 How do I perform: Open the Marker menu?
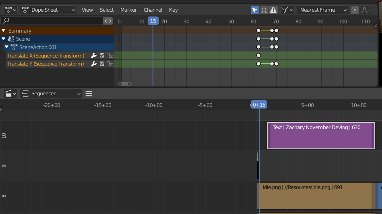128,10
